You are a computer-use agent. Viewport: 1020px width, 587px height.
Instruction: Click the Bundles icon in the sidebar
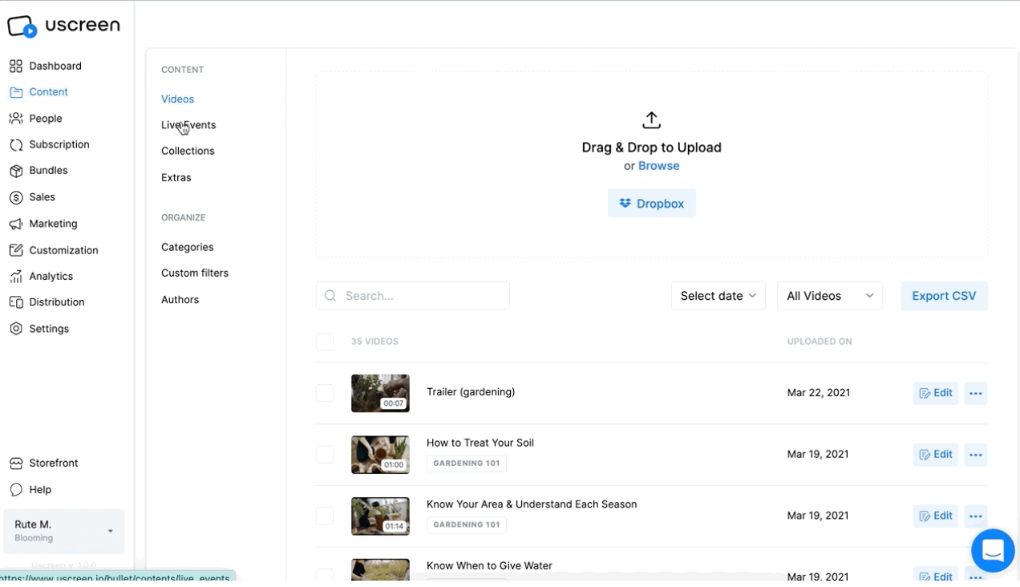pos(14,170)
